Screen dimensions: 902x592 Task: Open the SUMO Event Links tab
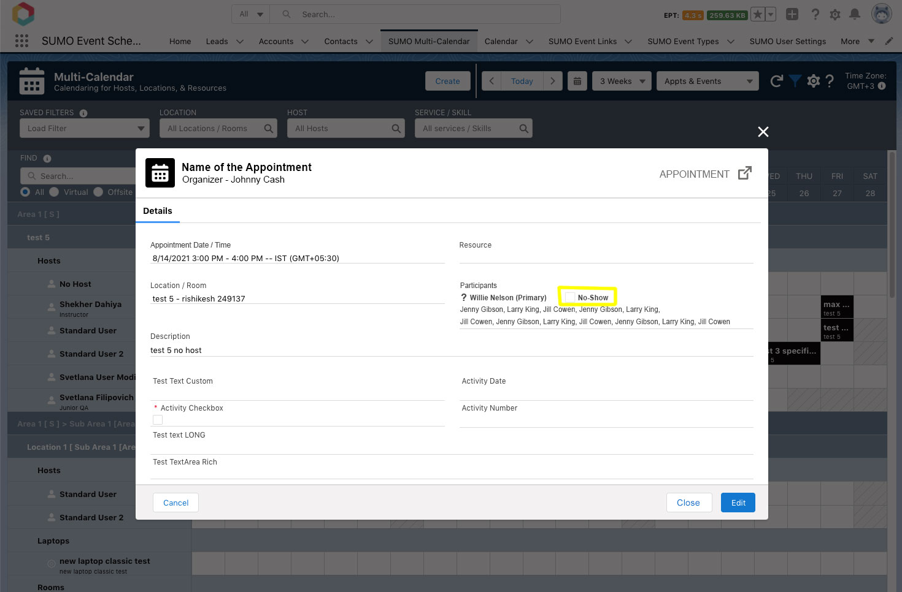[582, 41]
